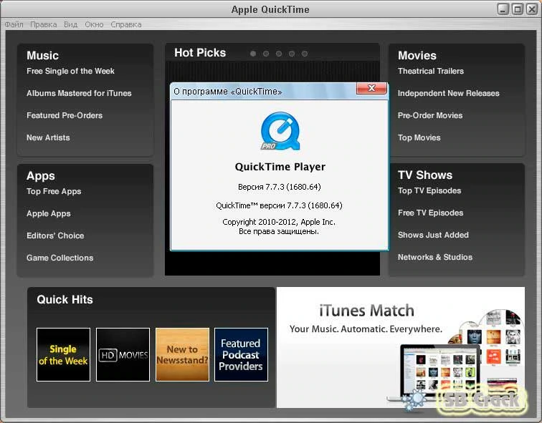Open Albums Mastered for iTunes

(x=79, y=93)
